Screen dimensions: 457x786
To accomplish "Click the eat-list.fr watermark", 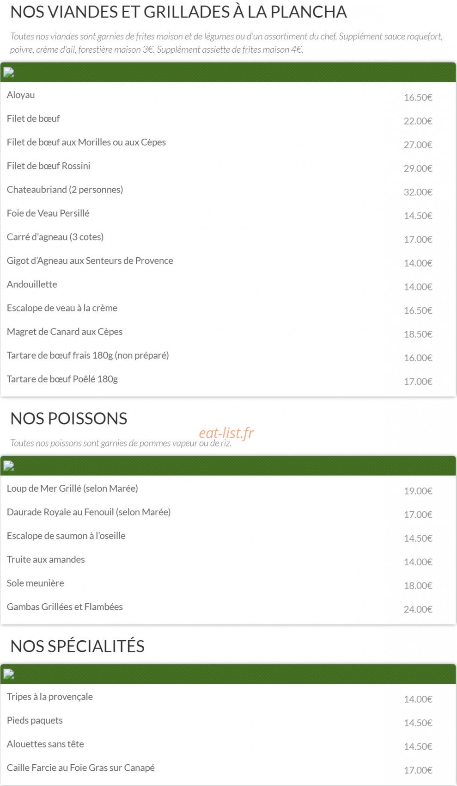I will [x=226, y=433].
